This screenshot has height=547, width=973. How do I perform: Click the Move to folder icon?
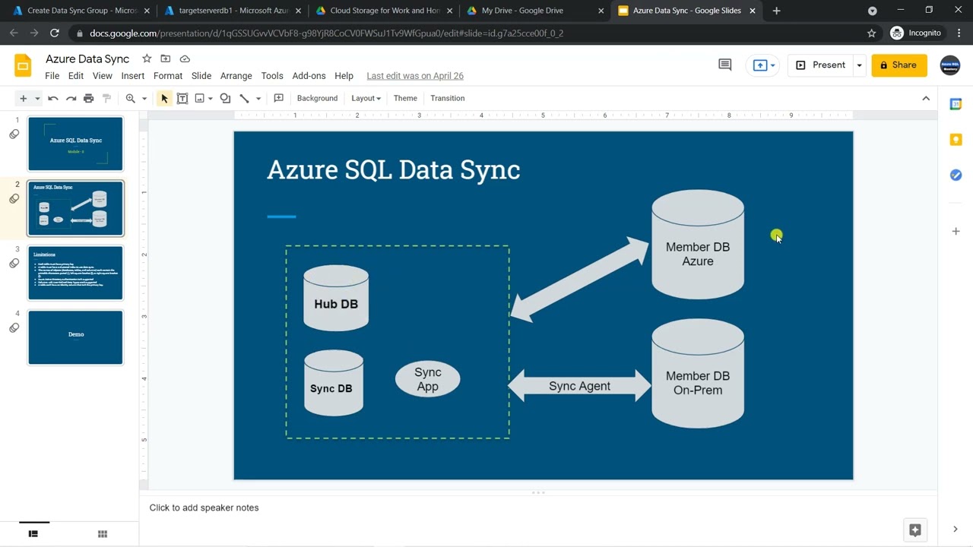tap(165, 58)
